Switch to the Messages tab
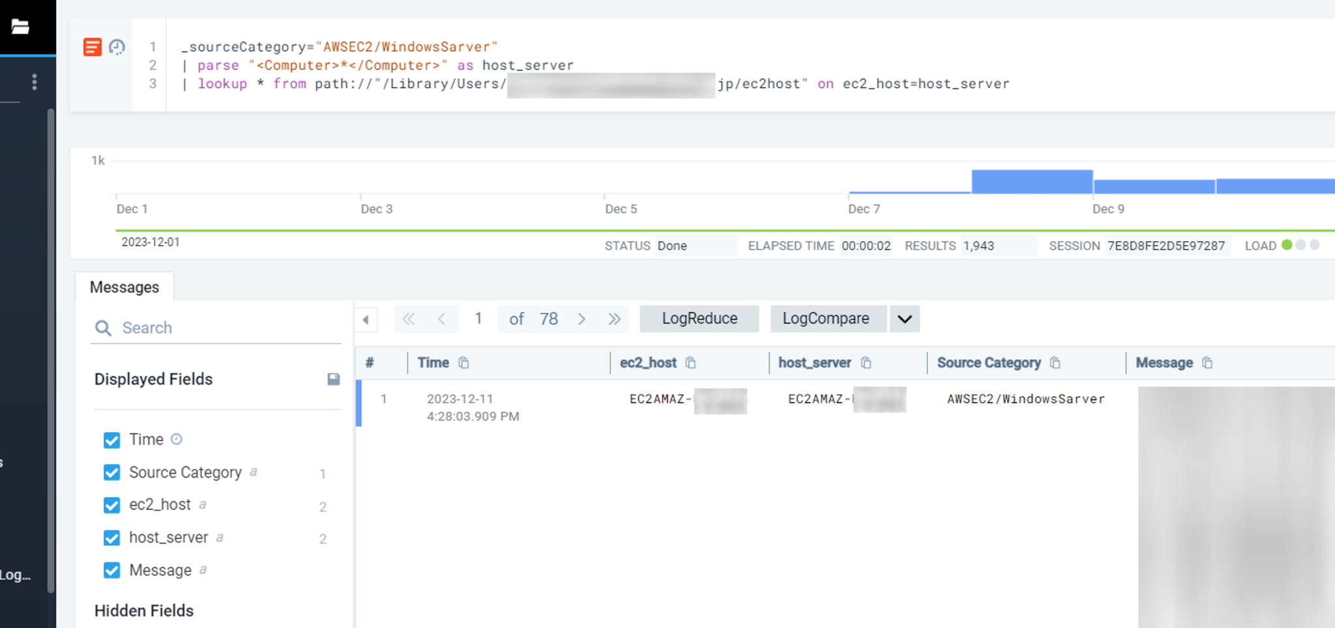Screen dimensions: 1335x628 click(x=125, y=287)
